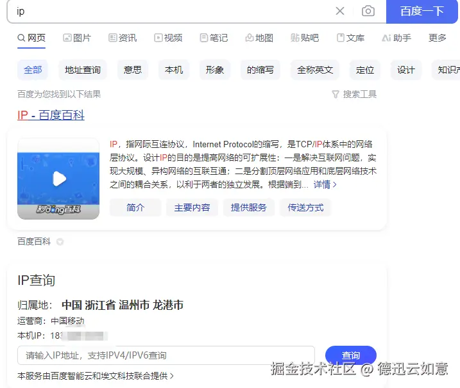
Task: Click the IP查询 card heading
Action: [36, 280]
